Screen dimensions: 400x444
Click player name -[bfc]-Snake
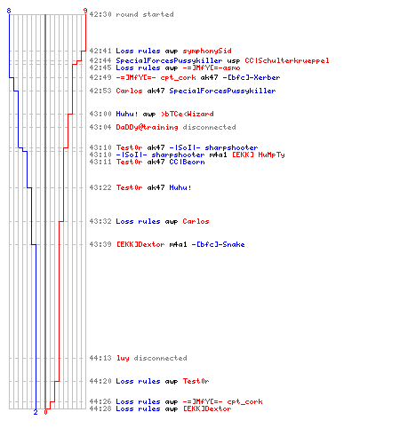point(218,244)
